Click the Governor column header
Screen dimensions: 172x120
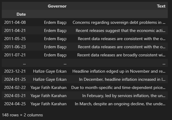click(57, 6)
